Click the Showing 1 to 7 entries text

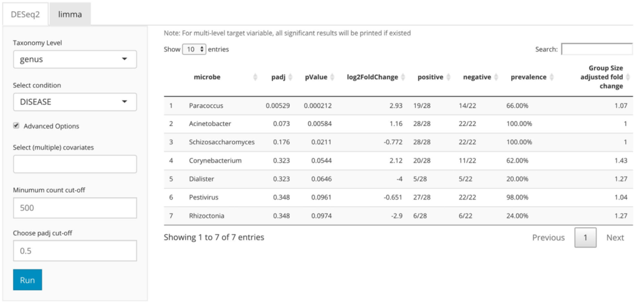[214, 237]
